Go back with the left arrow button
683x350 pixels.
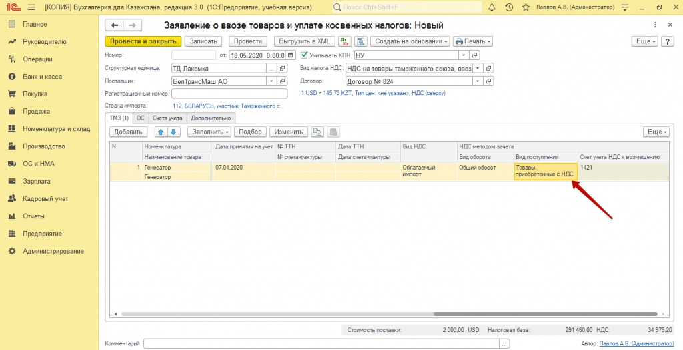[x=115, y=25]
